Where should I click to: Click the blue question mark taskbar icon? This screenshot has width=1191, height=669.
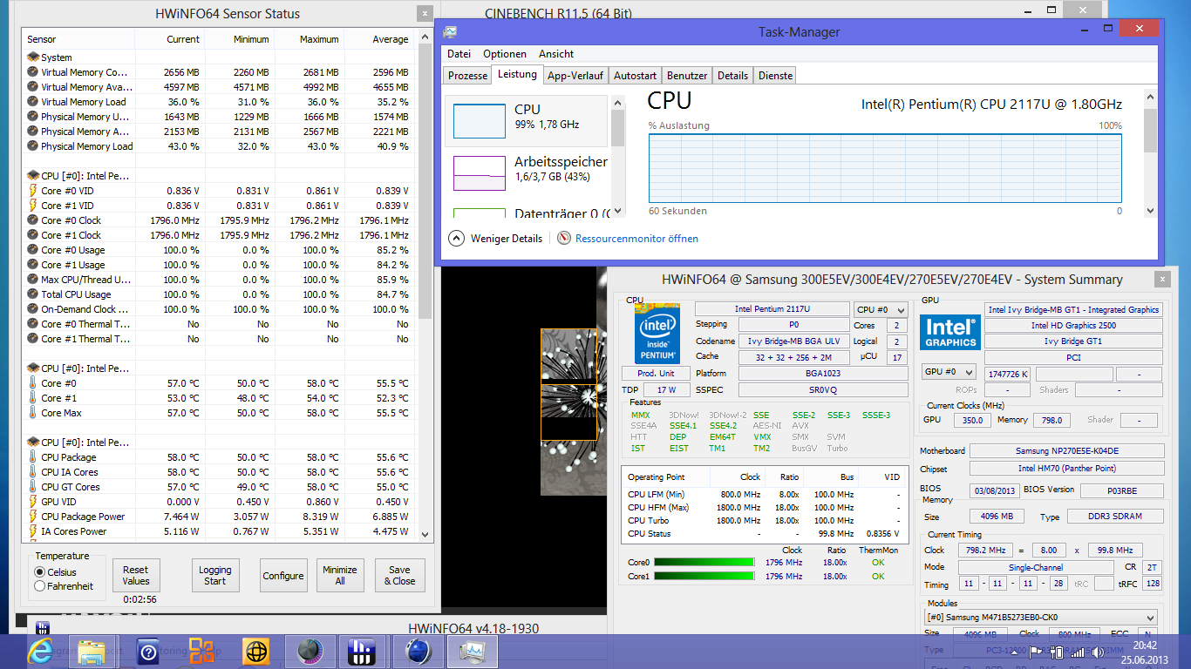[147, 651]
